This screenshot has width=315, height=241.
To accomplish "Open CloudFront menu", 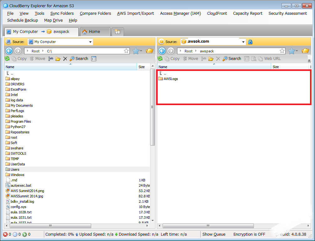I will tap(217, 13).
